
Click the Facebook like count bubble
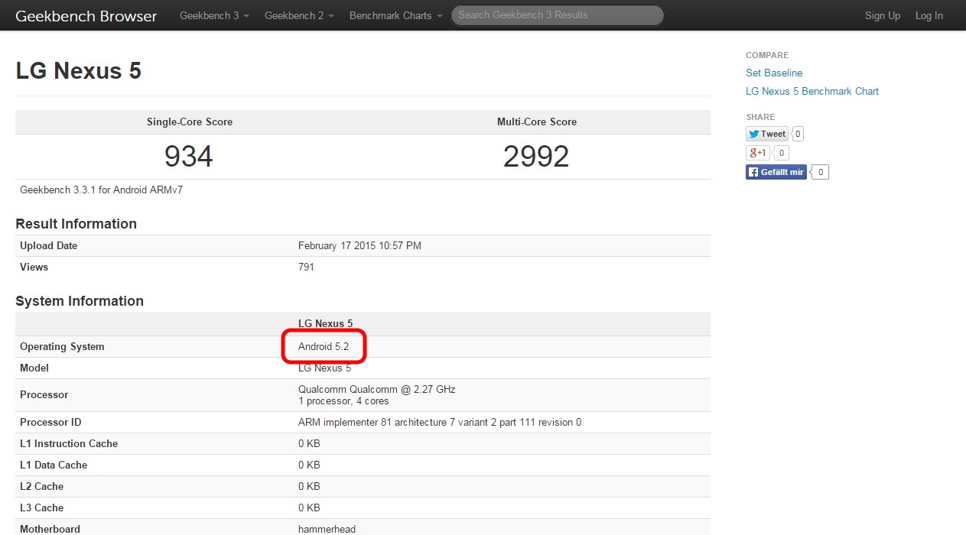820,172
